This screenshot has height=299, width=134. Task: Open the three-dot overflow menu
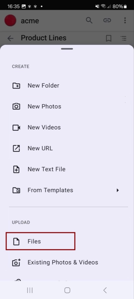[x=125, y=20]
